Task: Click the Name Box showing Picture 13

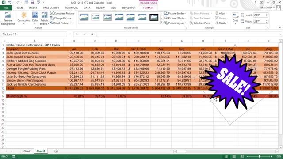Action: tap(32, 34)
